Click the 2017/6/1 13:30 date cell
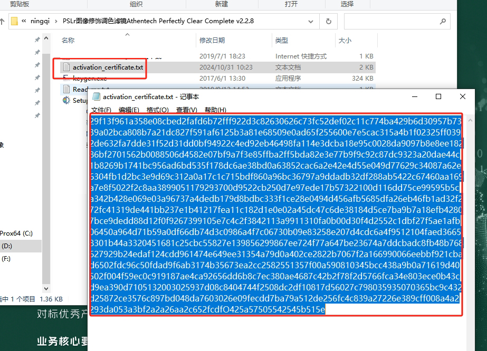487x351 pixels. click(222, 79)
